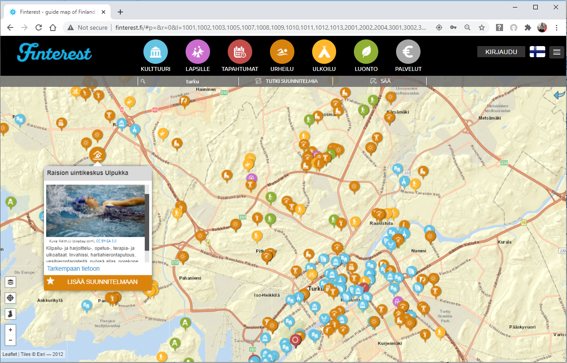Click the Ulkoilu tent icon
This screenshot has width=567, height=363.
tap(324, 52)
